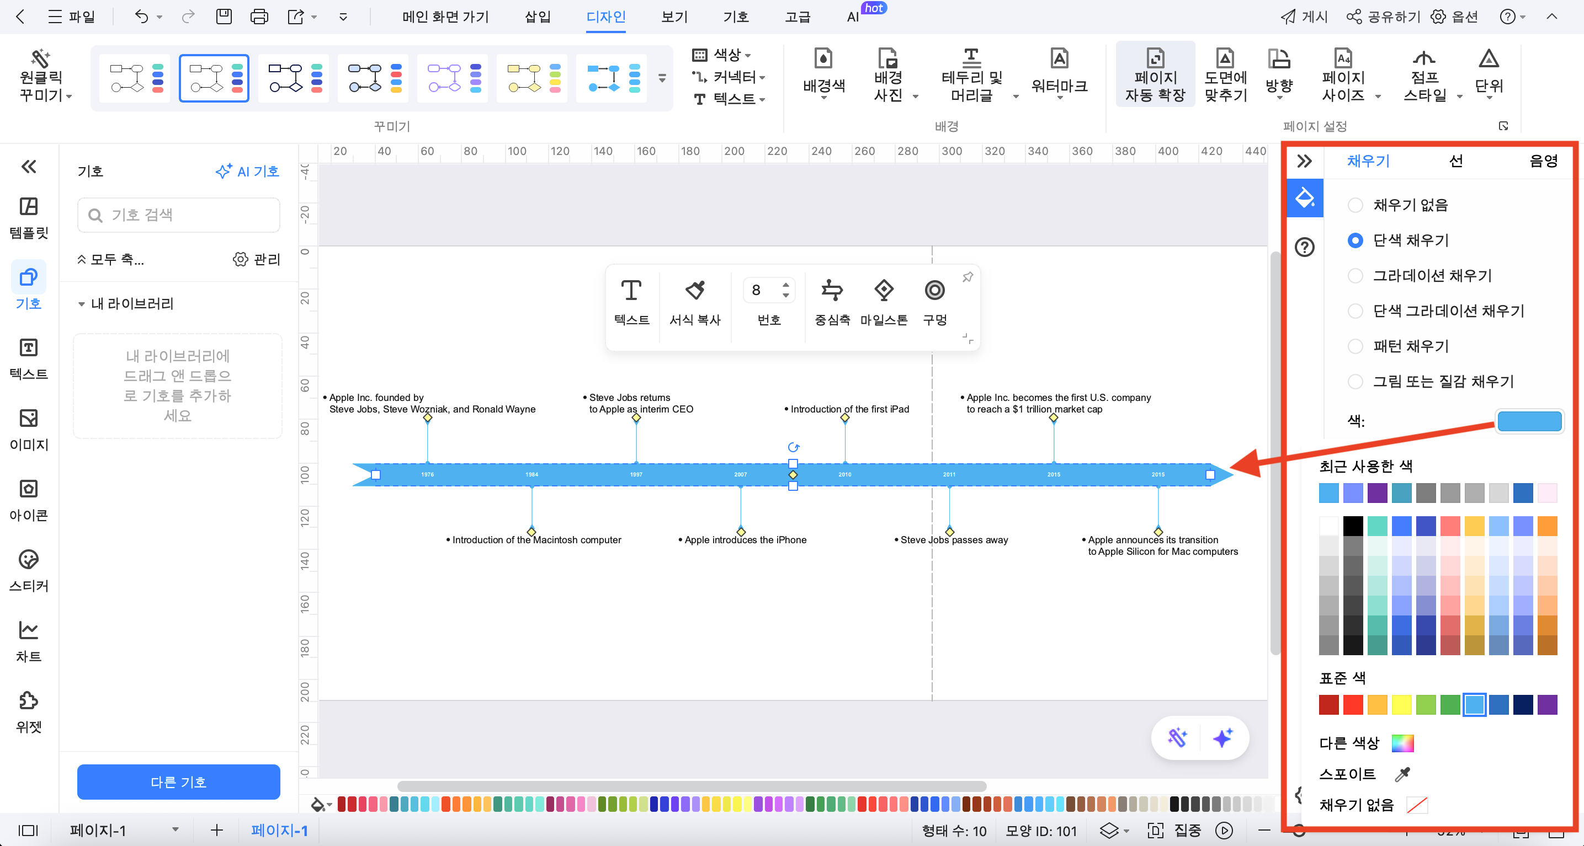Click the print icon
Image resolution: width=1584 pixels, height=846 pixels.
click(259, 17)
